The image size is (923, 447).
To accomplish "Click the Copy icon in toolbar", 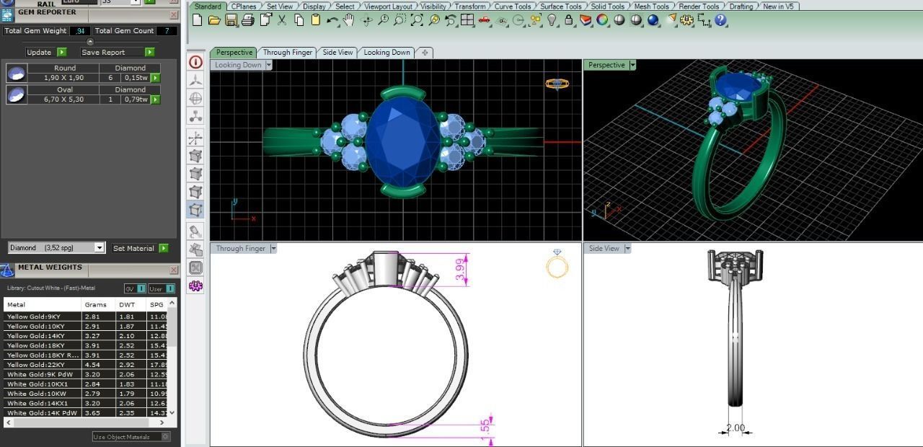I will pos(299,20).
